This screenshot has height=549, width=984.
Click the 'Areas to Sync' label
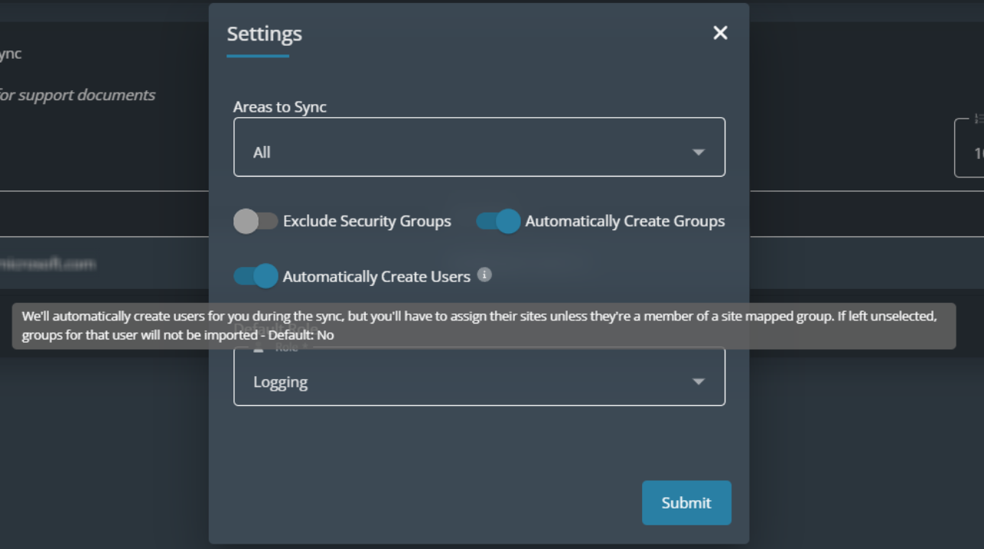pyautogui.click(x=280, y=107)
